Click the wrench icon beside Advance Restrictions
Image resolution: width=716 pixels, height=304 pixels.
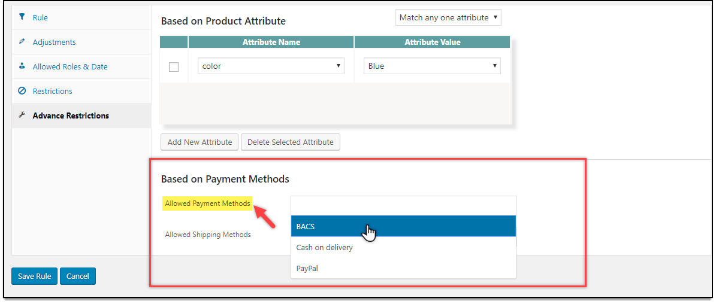click(22, 115)
